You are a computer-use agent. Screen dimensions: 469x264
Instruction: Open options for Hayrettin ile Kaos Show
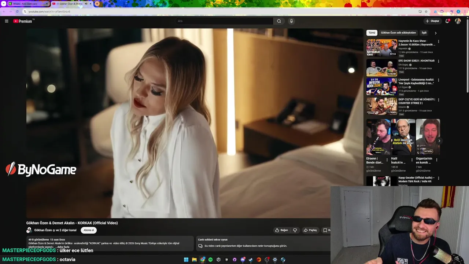[x=438, y=41]
